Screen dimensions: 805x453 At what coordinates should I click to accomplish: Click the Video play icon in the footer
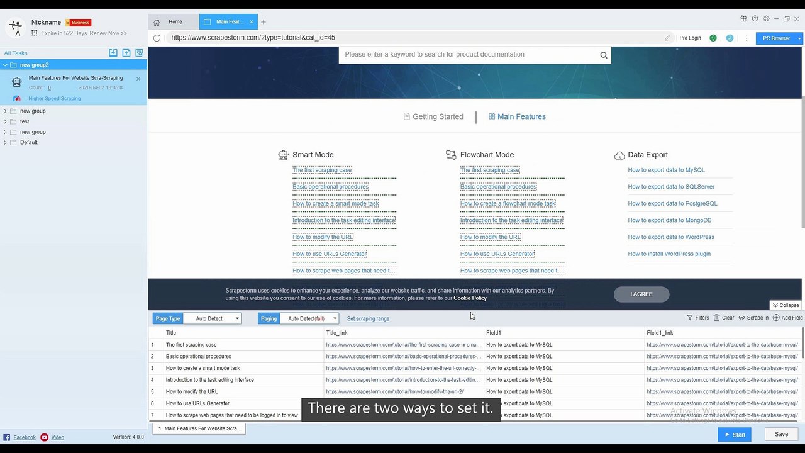(45, 437)
